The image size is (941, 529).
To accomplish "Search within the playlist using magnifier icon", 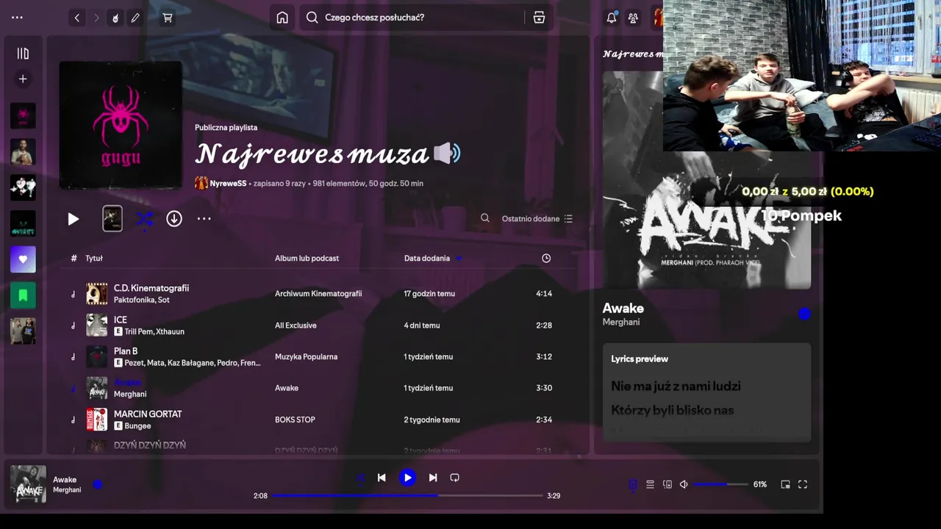I will click(x=485, y=218).
